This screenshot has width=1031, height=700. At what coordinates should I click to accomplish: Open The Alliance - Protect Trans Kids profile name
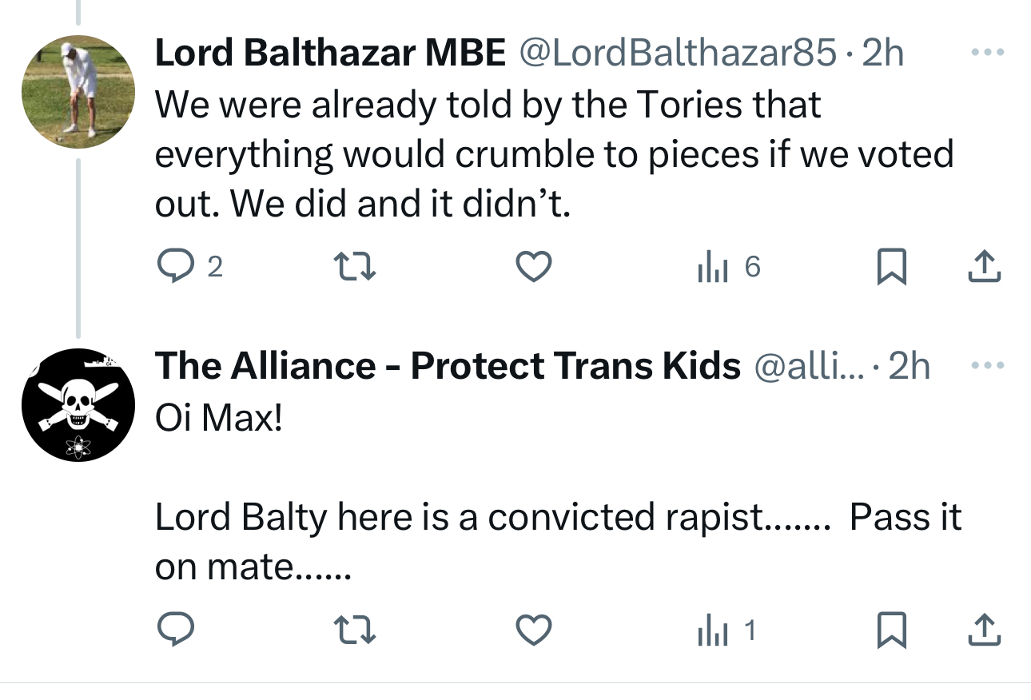pyautogui.click(x=448, y=366)
